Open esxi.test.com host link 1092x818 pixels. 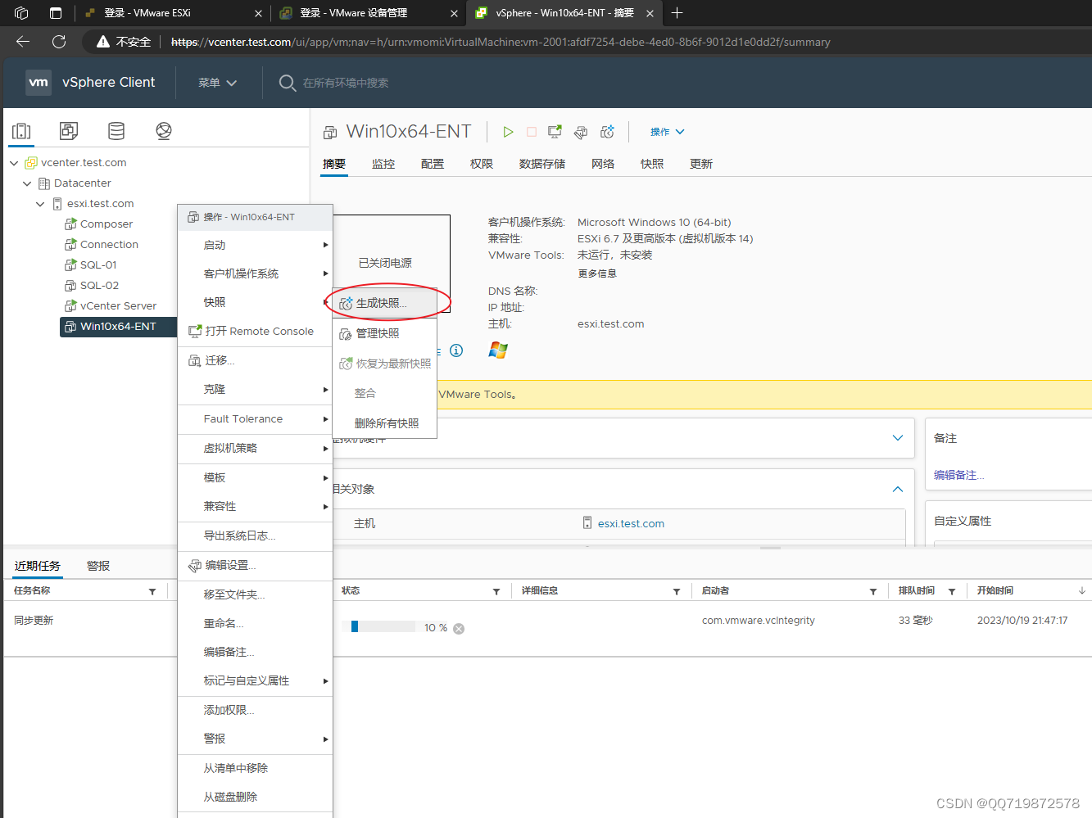(631, 524)
